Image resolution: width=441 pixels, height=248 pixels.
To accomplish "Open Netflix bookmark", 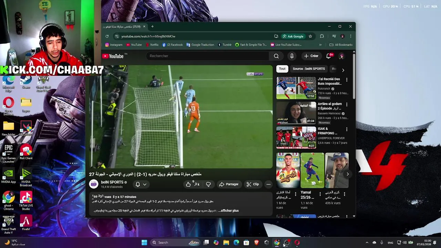I will (x=152, y=45).
